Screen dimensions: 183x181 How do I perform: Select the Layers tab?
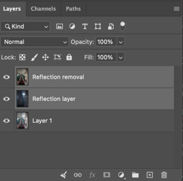tap(12, 9)
